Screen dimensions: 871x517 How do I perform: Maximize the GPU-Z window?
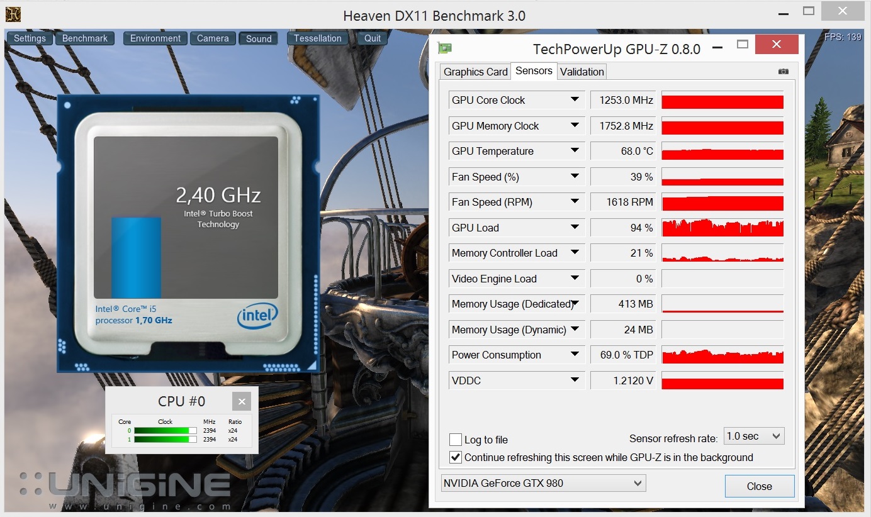pyautogui.click(x=743, y=45)
